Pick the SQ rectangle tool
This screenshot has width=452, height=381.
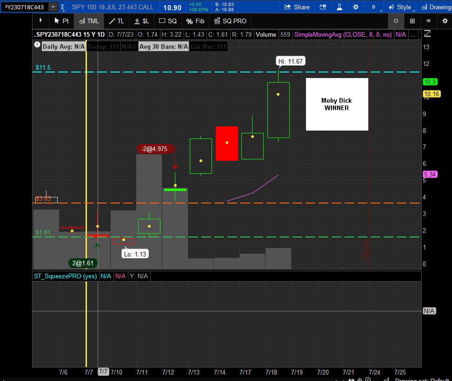(167, 21)
